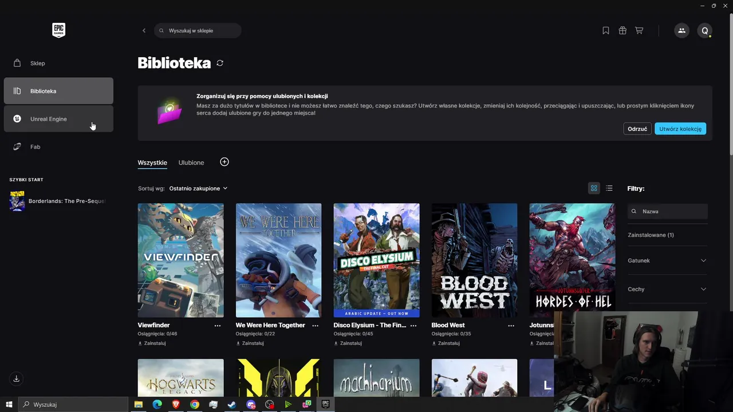Image resolution: width=733 pixels, height=412 pixels.
Task: Install We Were Here Together
Action: [250, 343]
